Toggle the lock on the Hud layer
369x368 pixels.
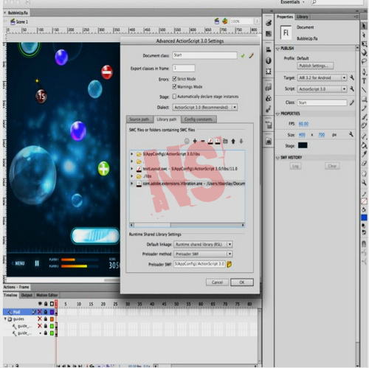pyautogui.click(x=46, y=312)
